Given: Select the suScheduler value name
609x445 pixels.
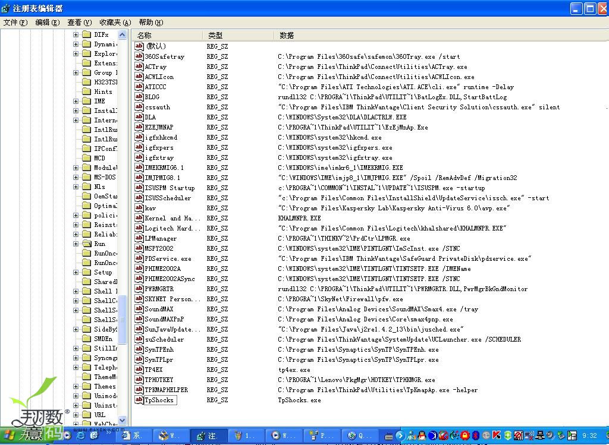Looking at the screenshot, I should [x=164, y=339].
